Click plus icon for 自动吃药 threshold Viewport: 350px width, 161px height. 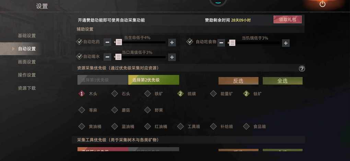point(172,42)
